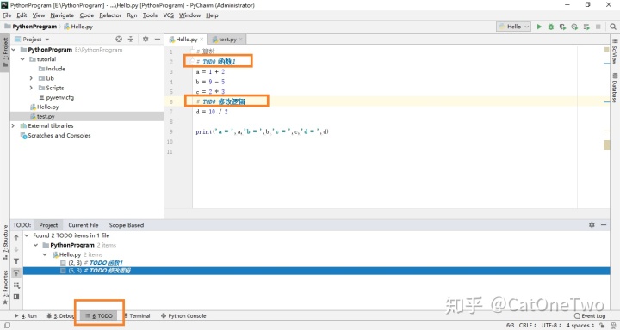Open the Structure side tool window
This screenshot has height=330, width=620.
click(x=5, y=242)
